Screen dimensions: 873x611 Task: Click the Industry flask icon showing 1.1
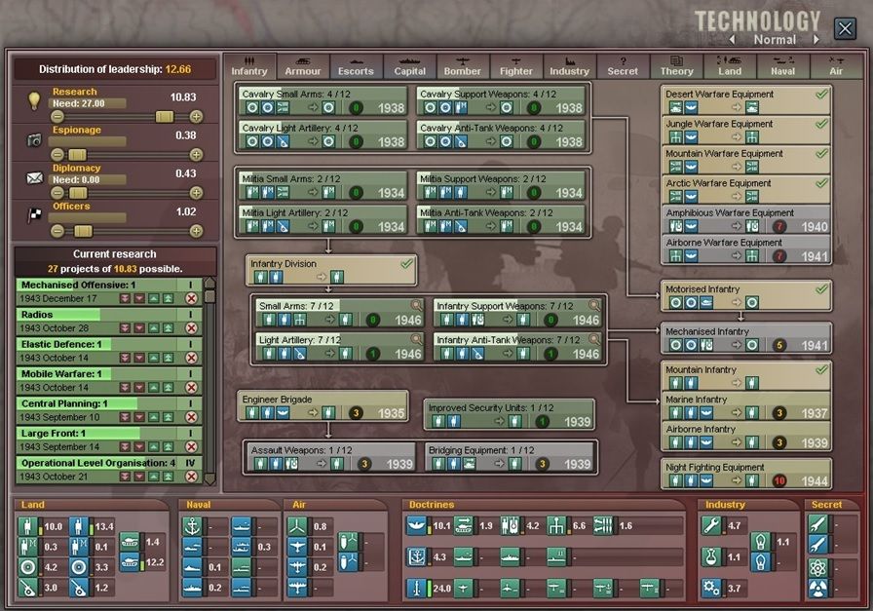pos(711,556)
